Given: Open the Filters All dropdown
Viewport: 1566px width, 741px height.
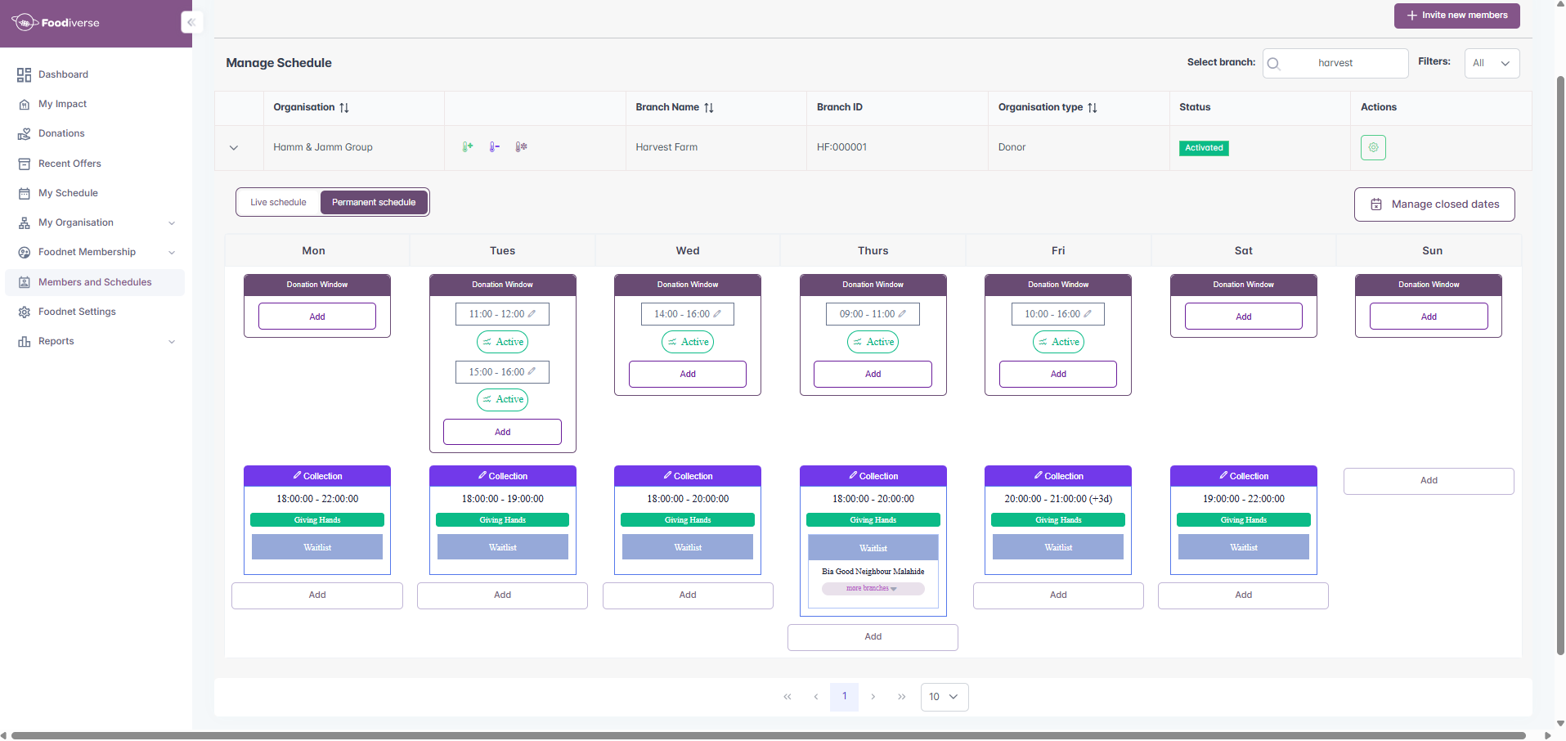Looking at the screenshot, I should pos(1492,63).
